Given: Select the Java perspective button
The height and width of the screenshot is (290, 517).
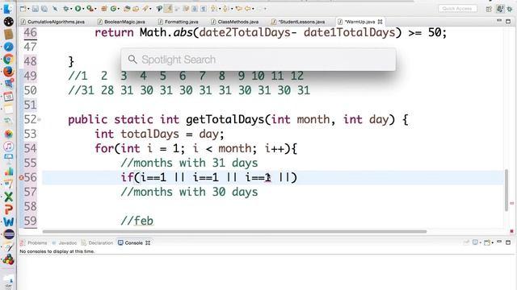Looking at the screenshot, I should pyautogui.click(x=500, y=9).
